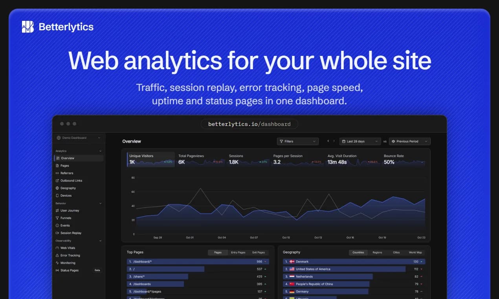Viewport: 499px width, 299px height.
Task: Switch Top Pages to Exit Pages tab
Action: pyautogui.click(x=259, y=253)
